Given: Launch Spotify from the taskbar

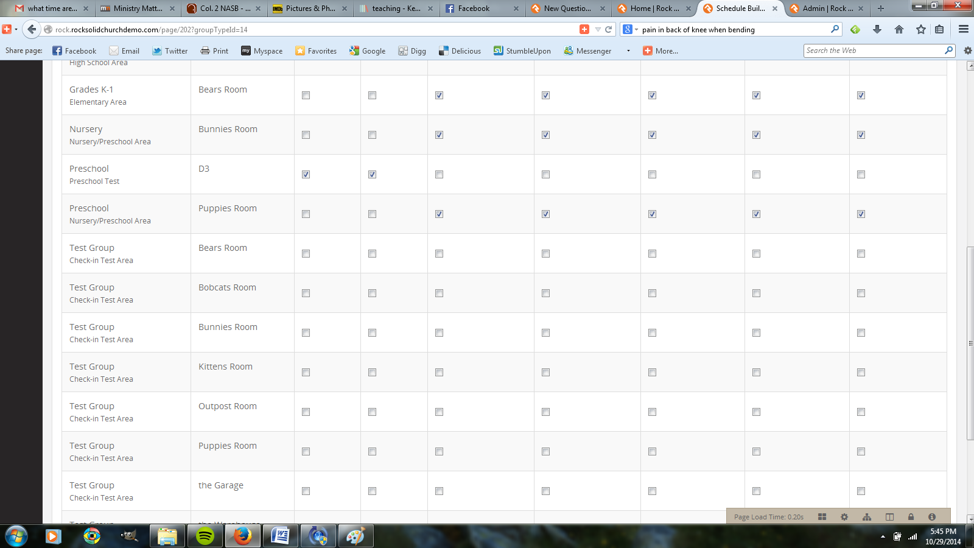Looking at the screenshot, I should coord(205,536).
